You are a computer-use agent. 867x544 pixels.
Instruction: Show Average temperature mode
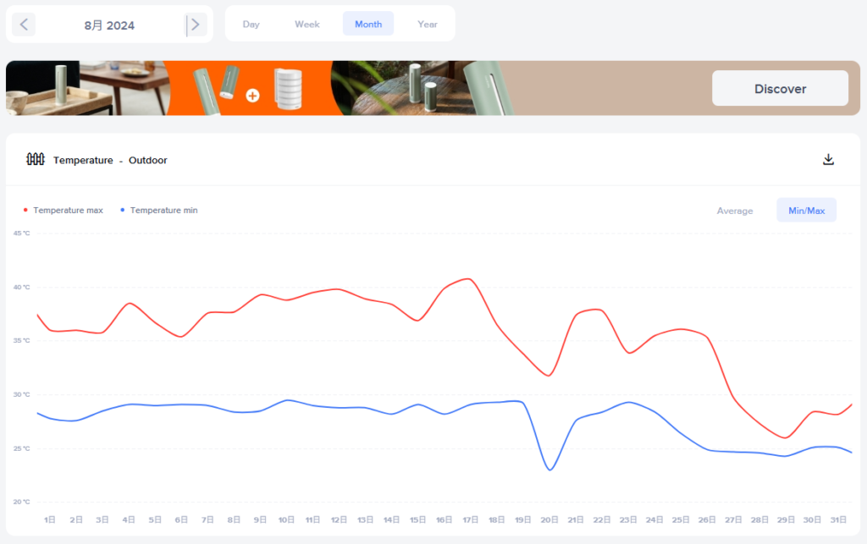point(734,211)
